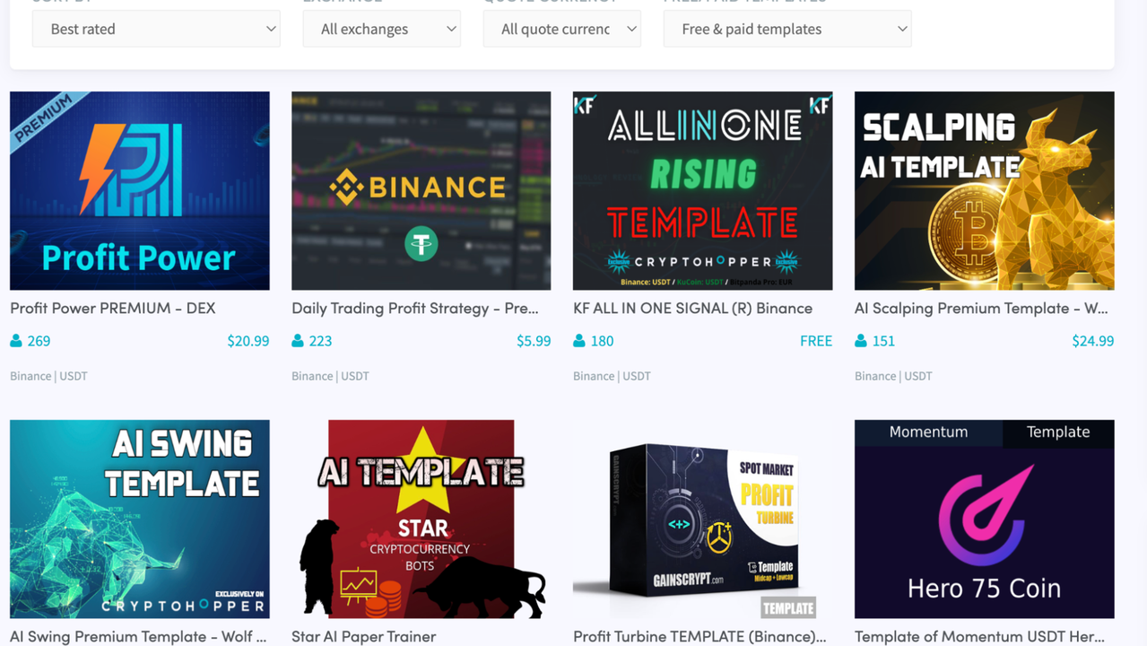Viewport: 1147px width, 646px height.
Task: Click the users icon next to 269
Action: [x=16, y=341]
